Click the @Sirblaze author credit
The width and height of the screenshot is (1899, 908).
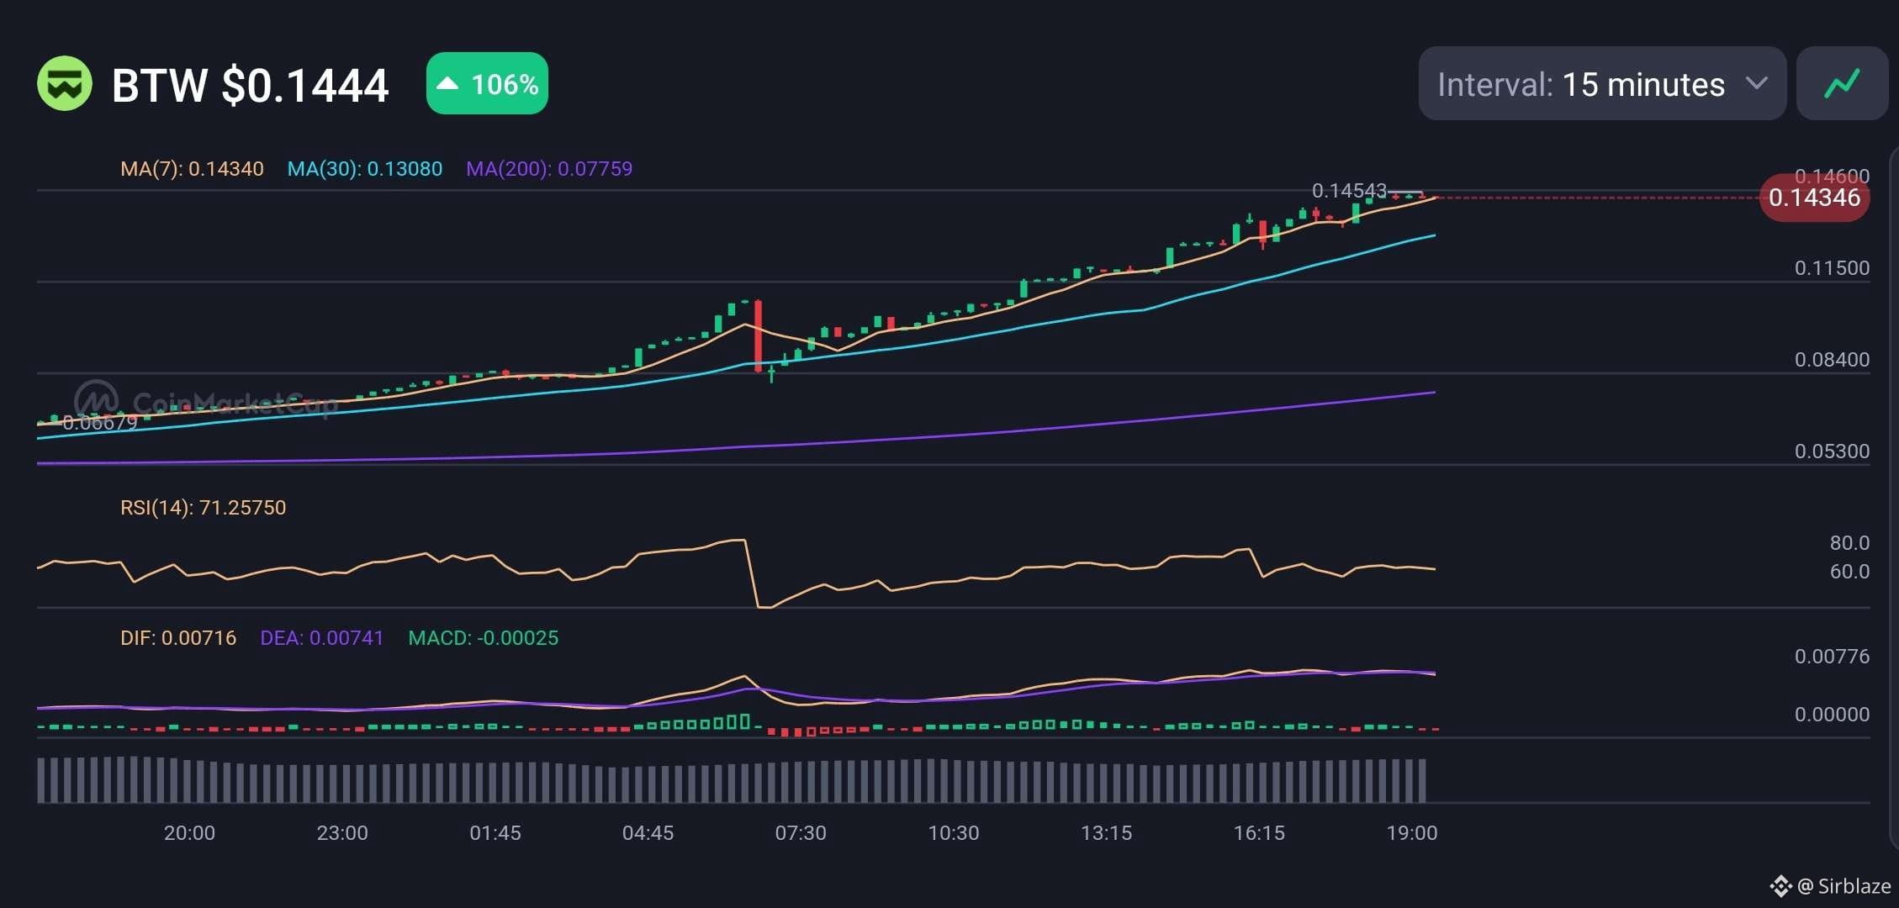click(1843, 886)
